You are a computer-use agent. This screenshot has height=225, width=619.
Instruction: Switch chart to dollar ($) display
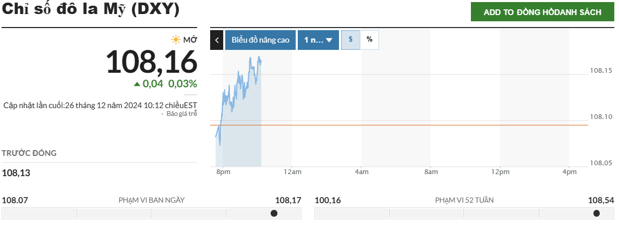click(350, 39)
